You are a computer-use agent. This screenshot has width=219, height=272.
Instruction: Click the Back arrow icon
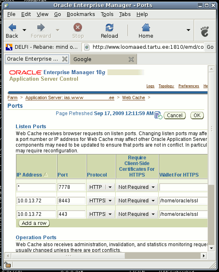pos(12,27)
